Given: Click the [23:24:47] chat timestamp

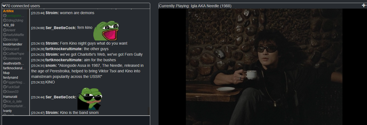Looking at the screenshot, I should click(x=38, y=113).
